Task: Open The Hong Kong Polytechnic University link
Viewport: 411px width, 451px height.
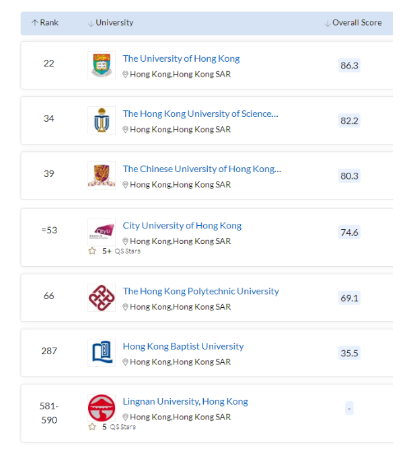Action: click(200, 291)
